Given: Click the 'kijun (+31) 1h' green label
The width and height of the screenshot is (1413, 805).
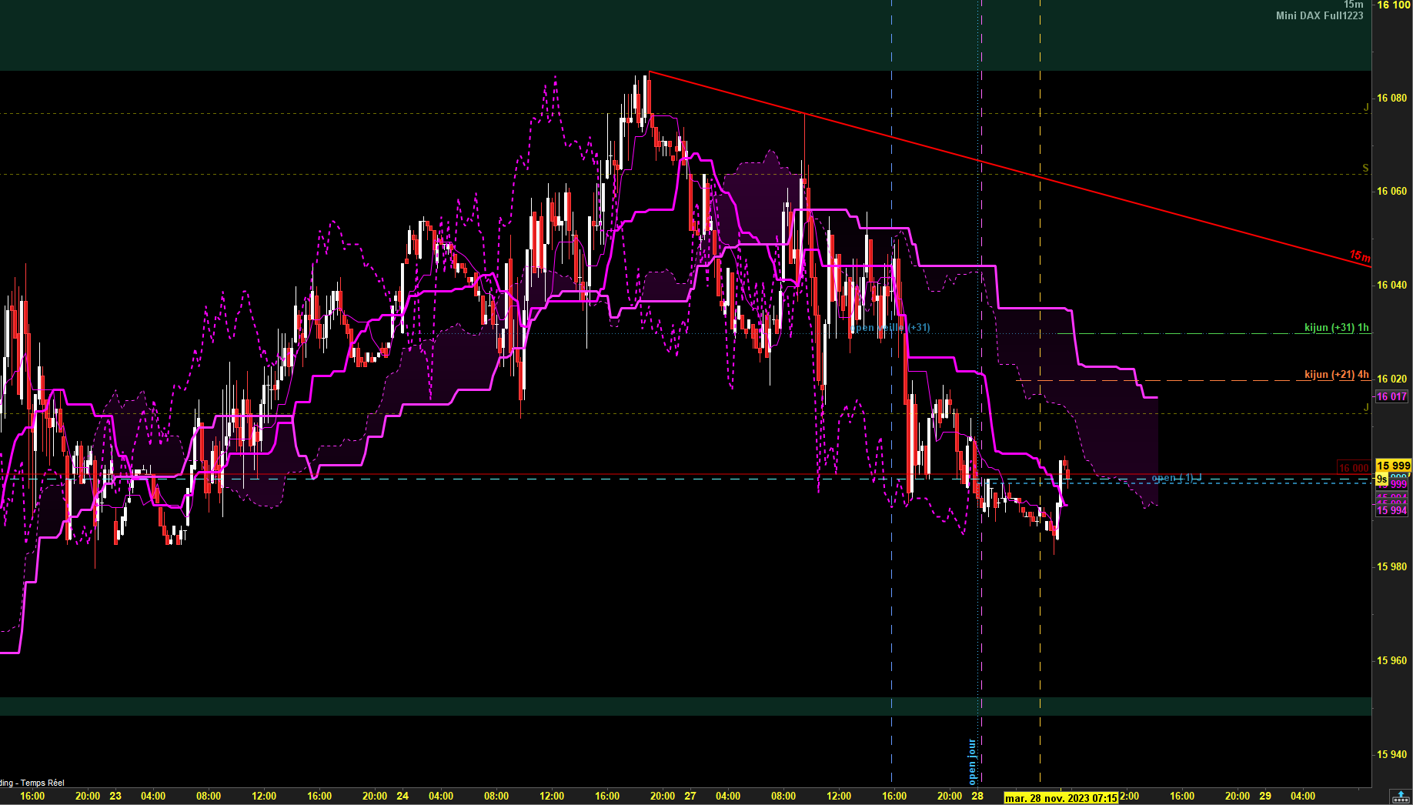Looking at the screenshot, I should pyautogui.click(x=1336, y=327).
